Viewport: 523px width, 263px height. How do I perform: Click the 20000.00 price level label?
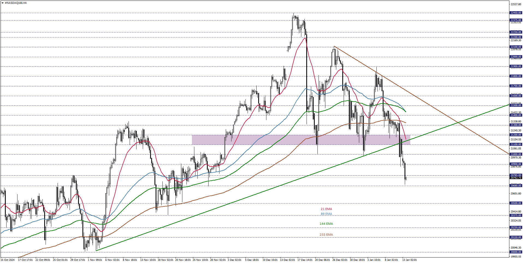pos(516,252)
